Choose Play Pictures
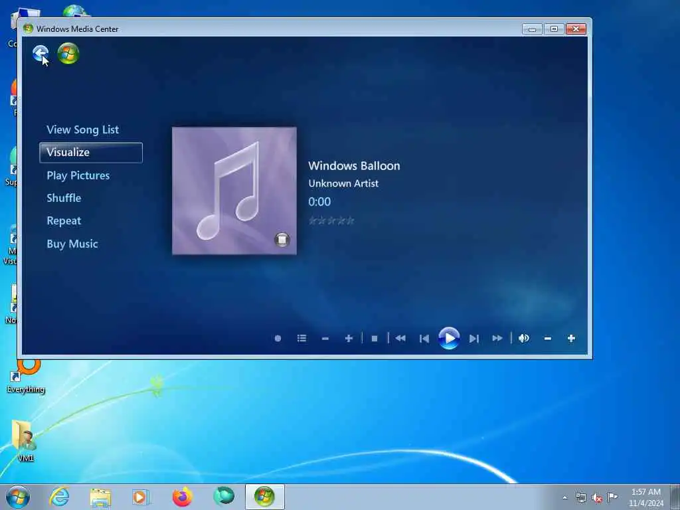Viewport: 680px width, 510px height. pos(78,175)
